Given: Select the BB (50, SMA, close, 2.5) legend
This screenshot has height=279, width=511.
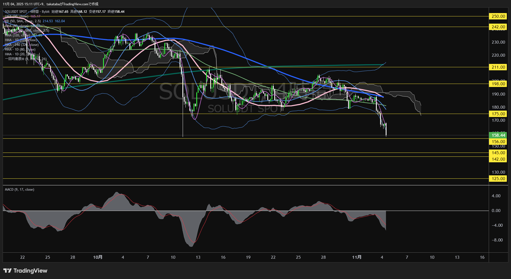Looking at the screenshot, I should coord(23,21).
